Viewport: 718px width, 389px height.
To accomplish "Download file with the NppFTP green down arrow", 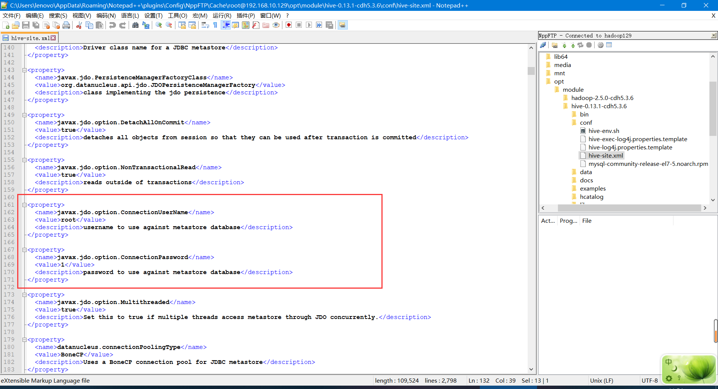I will point(564,45).
